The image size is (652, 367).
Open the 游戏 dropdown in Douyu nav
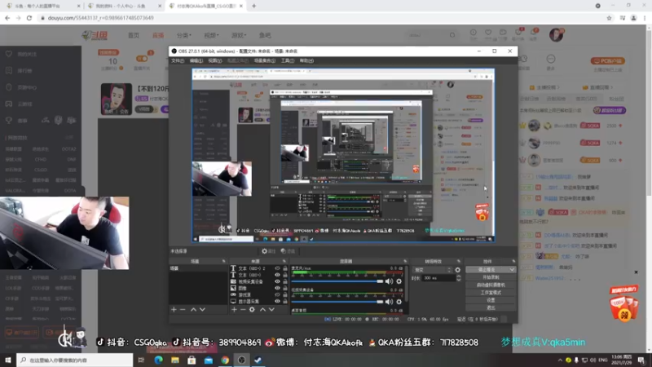[239, 35]
